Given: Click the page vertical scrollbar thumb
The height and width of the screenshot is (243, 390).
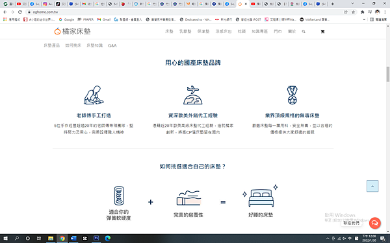Looking at the screenshot, I should point(388,74).
